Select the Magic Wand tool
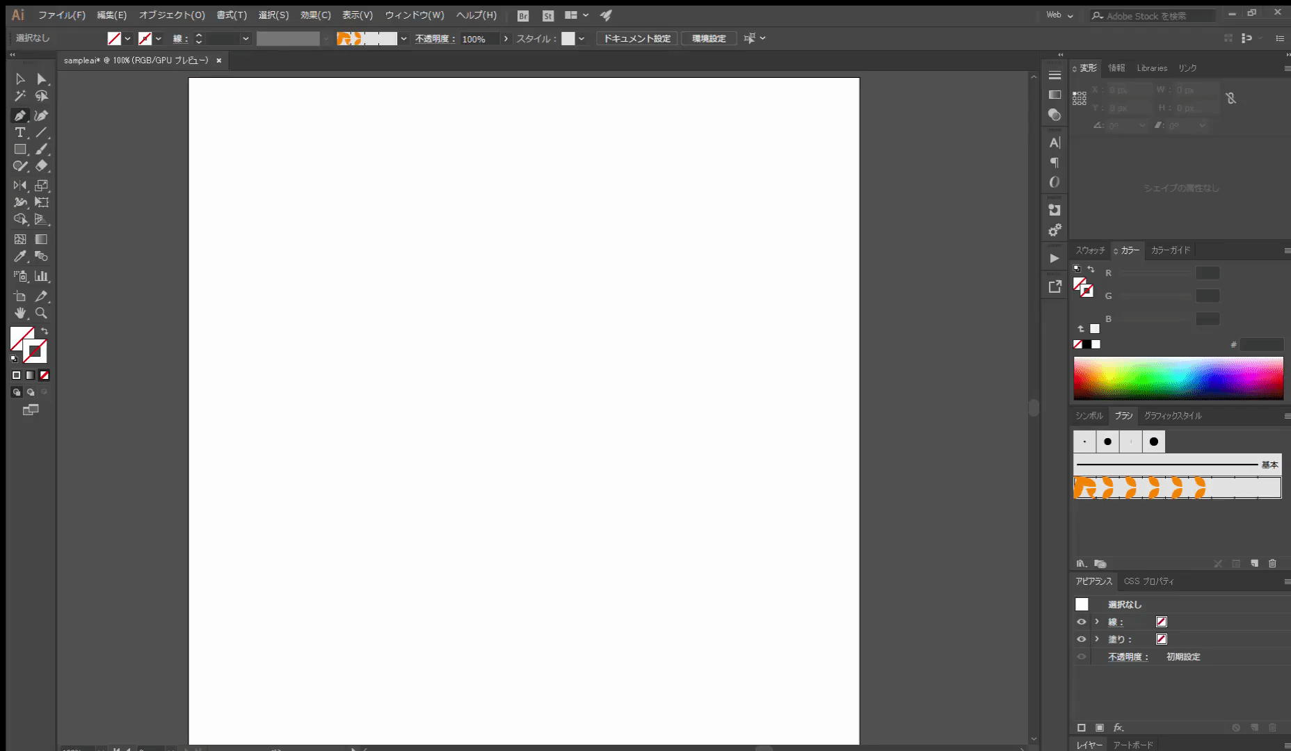 tap(19, 96)
